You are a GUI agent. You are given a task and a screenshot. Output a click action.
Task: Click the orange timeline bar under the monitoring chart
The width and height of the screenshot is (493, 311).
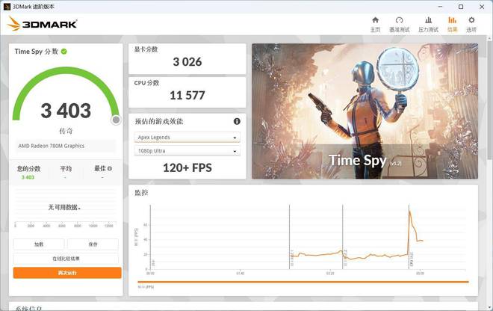(303, 282)
